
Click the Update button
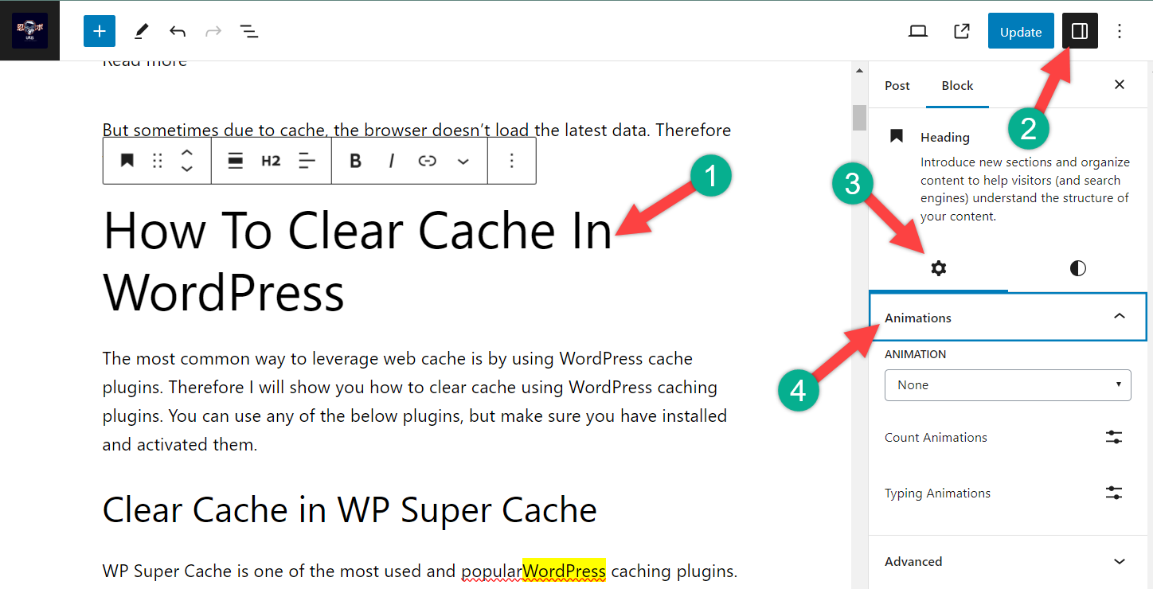pos(1021,31)
